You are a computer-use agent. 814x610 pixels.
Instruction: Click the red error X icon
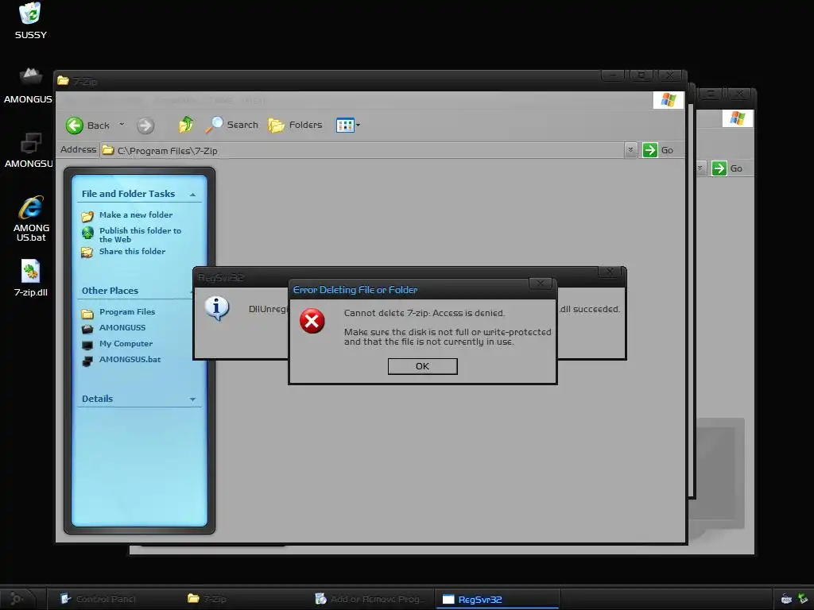coord(312,321)
